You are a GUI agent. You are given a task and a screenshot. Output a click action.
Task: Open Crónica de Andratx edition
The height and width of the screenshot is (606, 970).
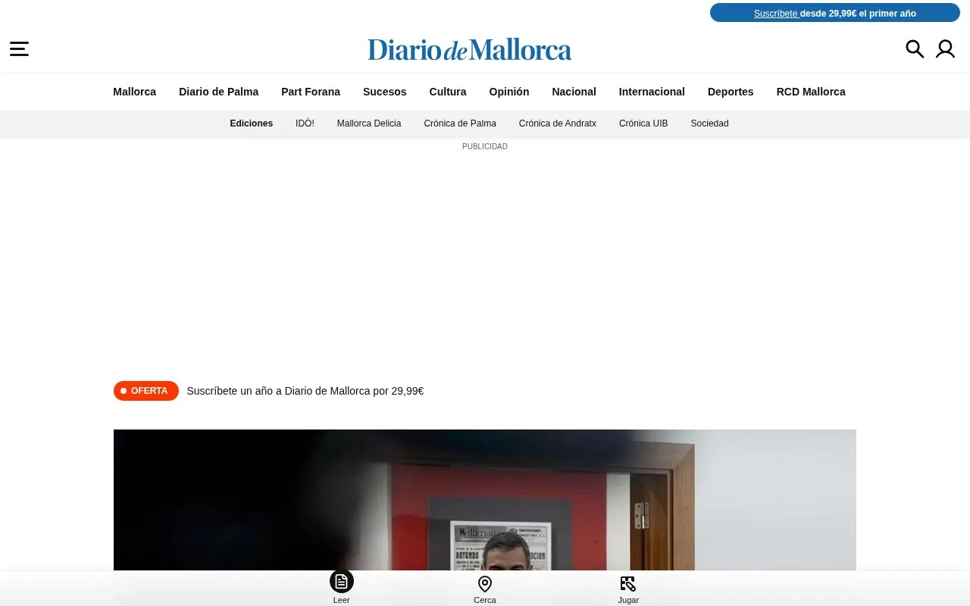tap(558, 123)
